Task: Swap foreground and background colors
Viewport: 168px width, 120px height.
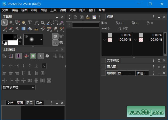Action: click(x=19, y=36)
